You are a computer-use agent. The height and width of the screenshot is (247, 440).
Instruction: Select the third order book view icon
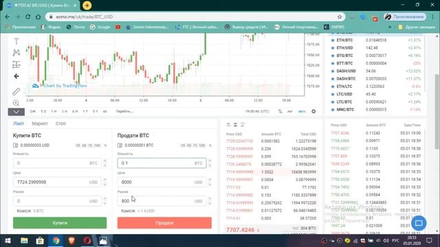243,125
